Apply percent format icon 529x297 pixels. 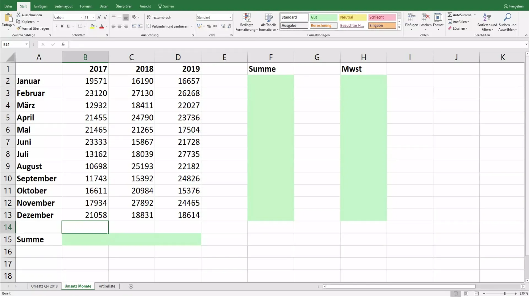click(x=209, y=26)
